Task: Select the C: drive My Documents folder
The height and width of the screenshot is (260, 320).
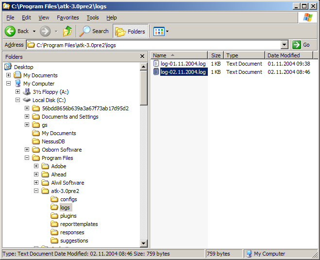Action: 59,133
